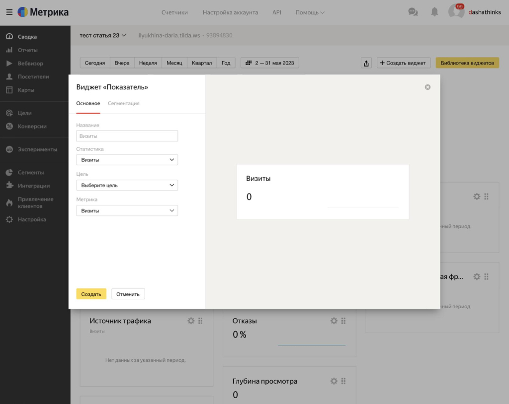Select the Вебвизор sidebar item
The height and width of the screenshot is (404, 509).
(x=30, y=64)
